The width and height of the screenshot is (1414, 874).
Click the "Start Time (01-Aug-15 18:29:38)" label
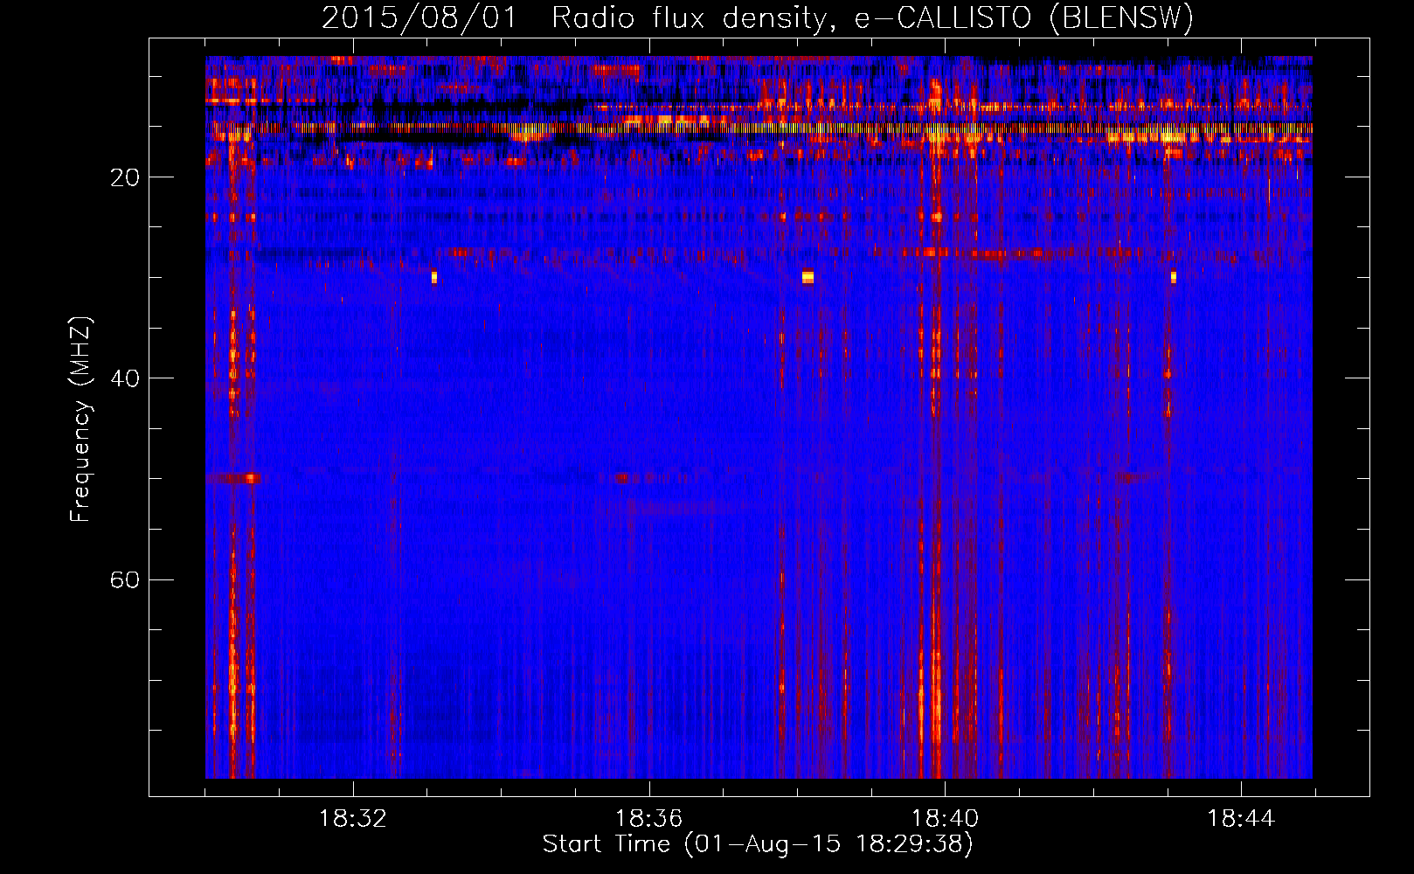point(758,844)
